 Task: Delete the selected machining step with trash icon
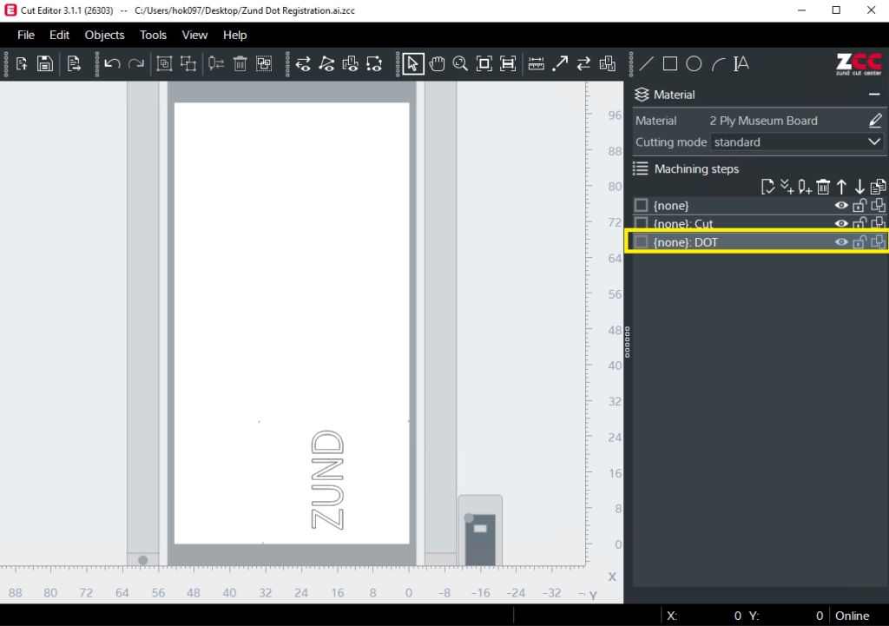click(x=823, y=187)
